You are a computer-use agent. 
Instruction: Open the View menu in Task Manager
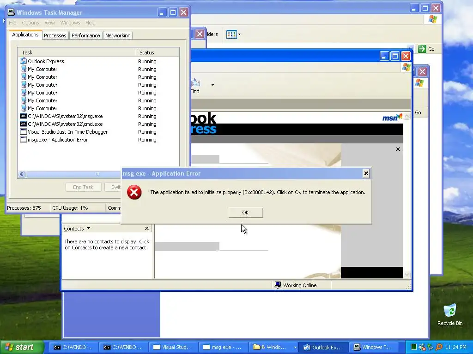point(49,23)
